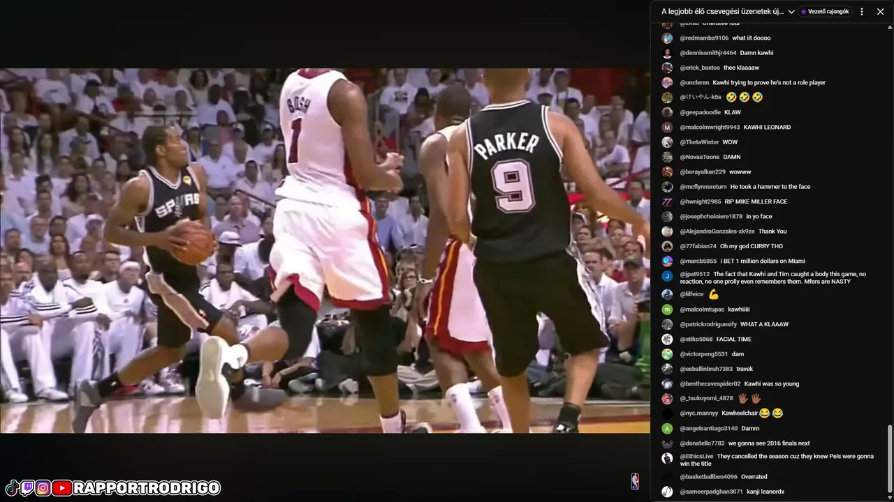Click the username @redmamba9106

(704, 38)
